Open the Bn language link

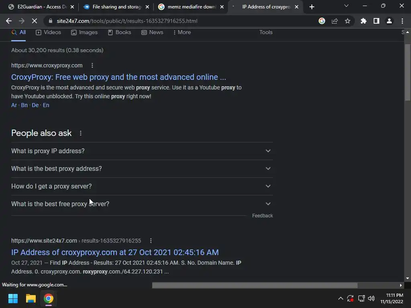pyautogui.click(x=24, y=105)
